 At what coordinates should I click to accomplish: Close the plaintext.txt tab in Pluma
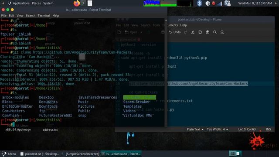pos(139,40)
